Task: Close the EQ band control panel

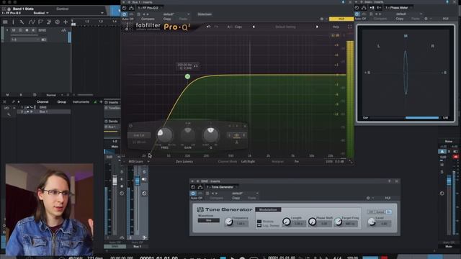Action: click(245, 126)
